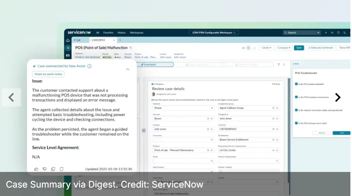Screen dimensions: 352x196
Task: Open the All menu
Action: coord(97,33)
